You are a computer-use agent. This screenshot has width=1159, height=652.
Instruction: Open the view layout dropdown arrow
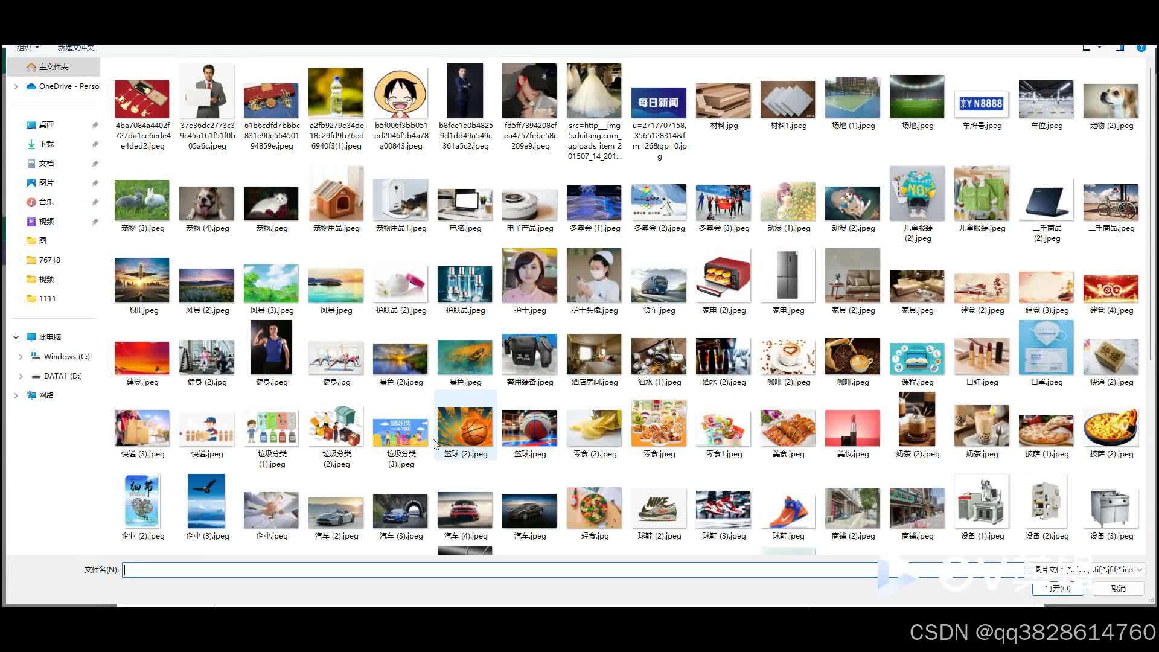pyautogui.click(x=1099, y=48)
